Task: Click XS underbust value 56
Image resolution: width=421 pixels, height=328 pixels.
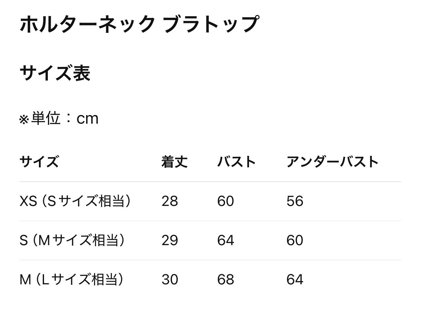Action: pos(295,201)
